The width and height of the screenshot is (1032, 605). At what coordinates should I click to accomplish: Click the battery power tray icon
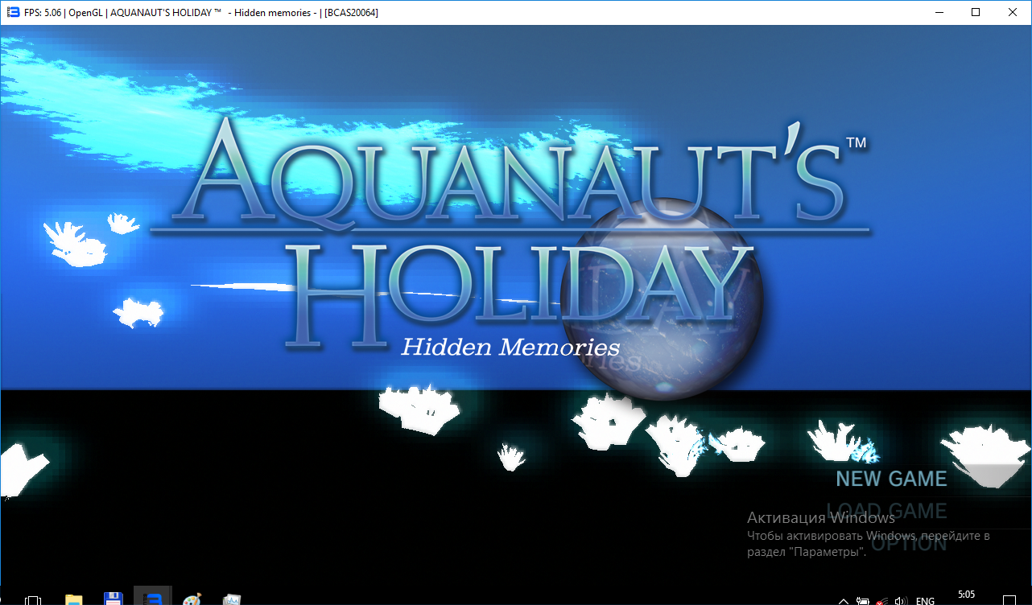(863, 600)
